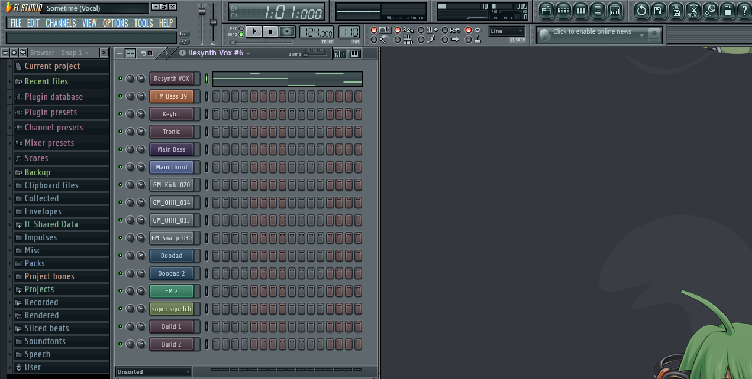Click the graph editor icon in step sequencer
This screenshot has height=379, width=752.
[339, 54]
